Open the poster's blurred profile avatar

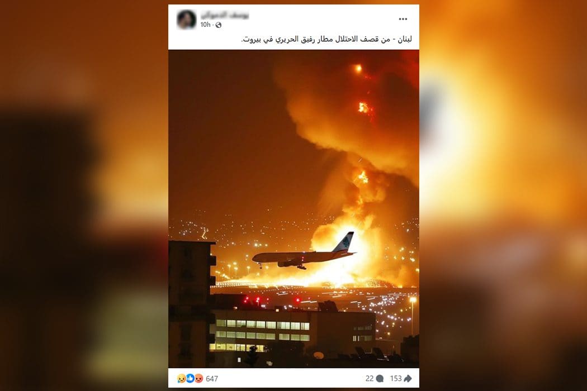point(186,19)
